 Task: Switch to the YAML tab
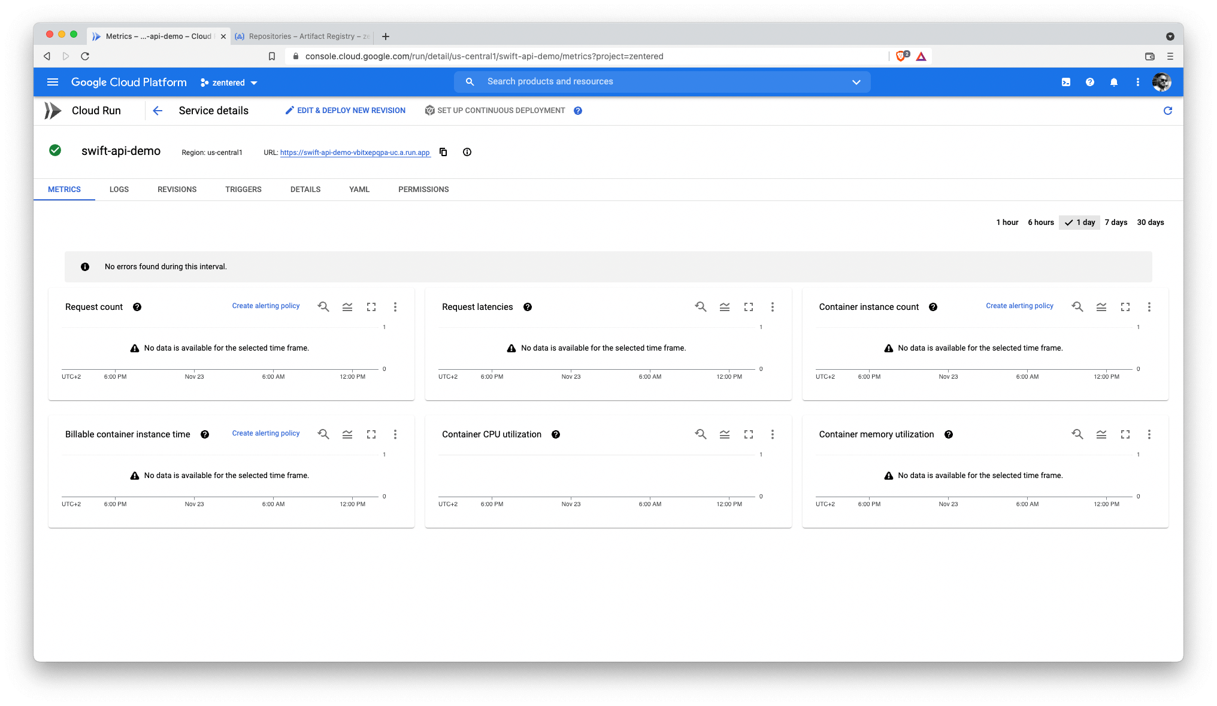(x=359, y=190)
